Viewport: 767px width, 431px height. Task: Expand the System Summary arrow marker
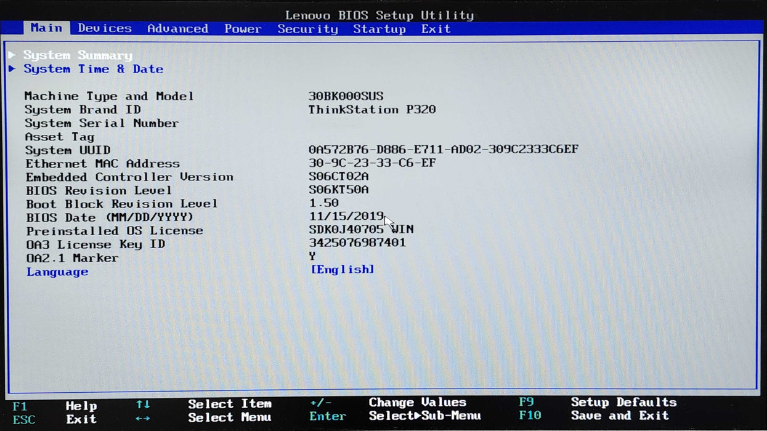click(12, 55)
